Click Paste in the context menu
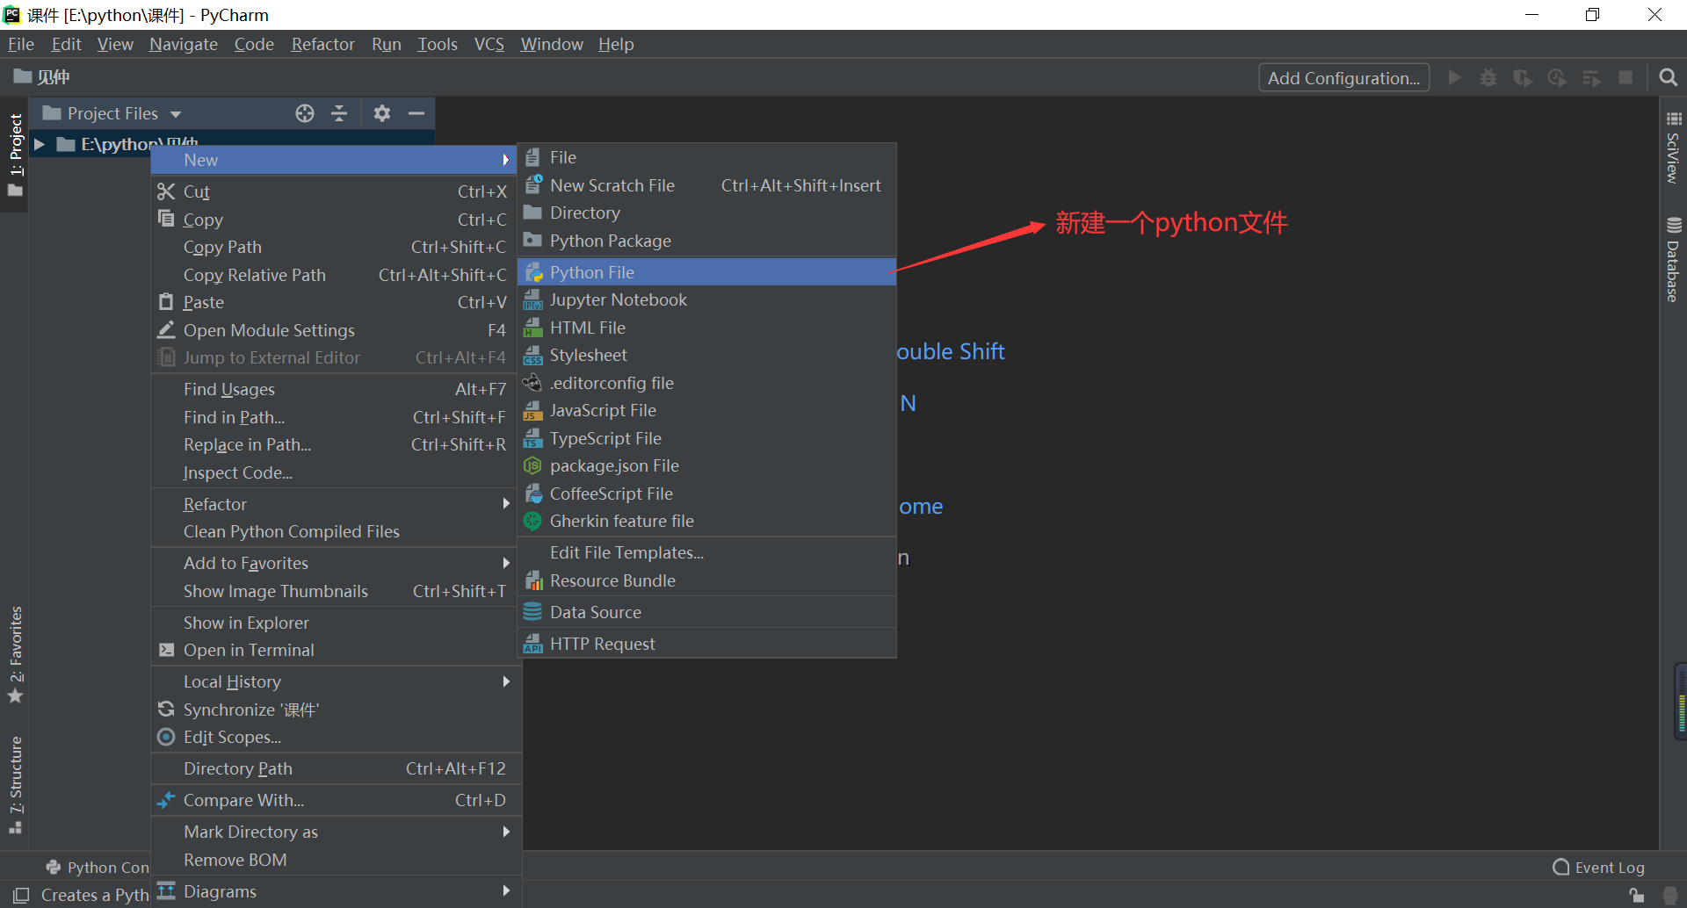Viewport: 1687px width, 908px height. point(335,302)
